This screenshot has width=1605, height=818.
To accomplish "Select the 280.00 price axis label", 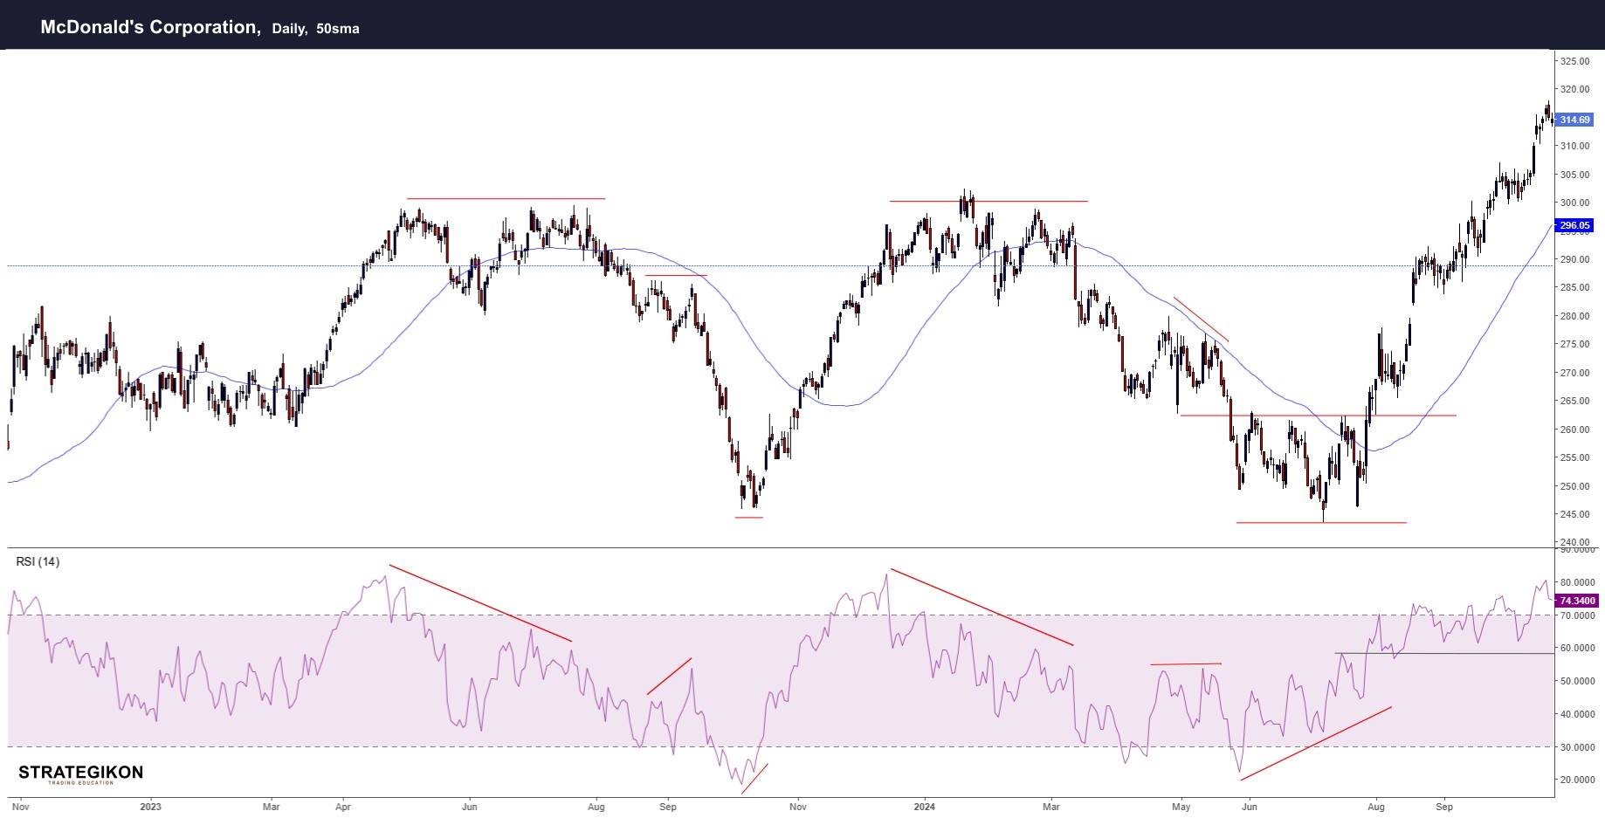I will coord(1575,316).
